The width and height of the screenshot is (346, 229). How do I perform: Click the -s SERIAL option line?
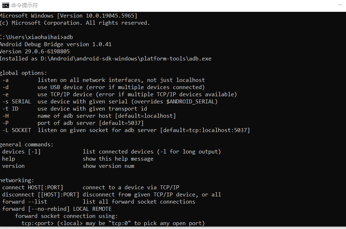pyautogui.click(x=110, y=102)
